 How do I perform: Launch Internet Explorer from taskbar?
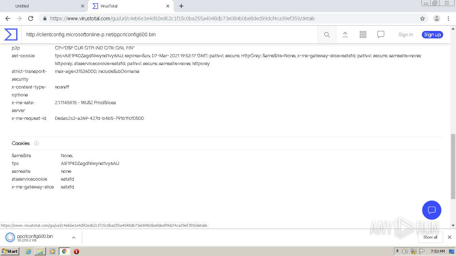pos(28,251)
